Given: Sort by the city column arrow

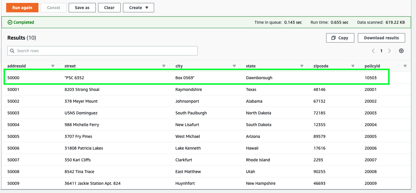Looking at the screenshot, I should coord(234,66).
